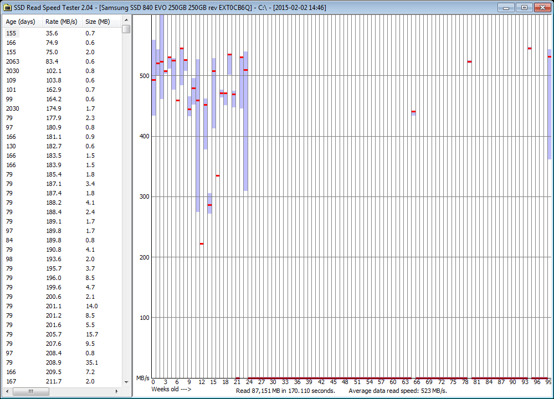Select the row with rate 183.9
Viewport: 554px width, 399px height.
tap(62, 165)
